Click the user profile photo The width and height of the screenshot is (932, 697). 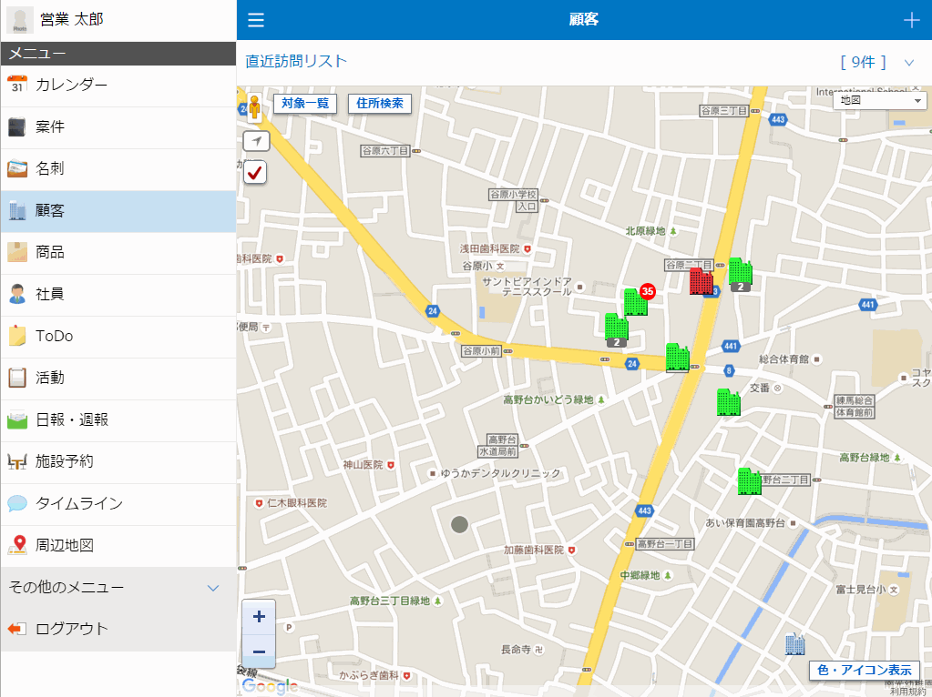click(x=20, y=20)
